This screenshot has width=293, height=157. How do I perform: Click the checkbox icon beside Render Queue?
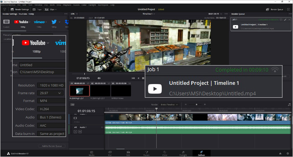tap(288, 9)
